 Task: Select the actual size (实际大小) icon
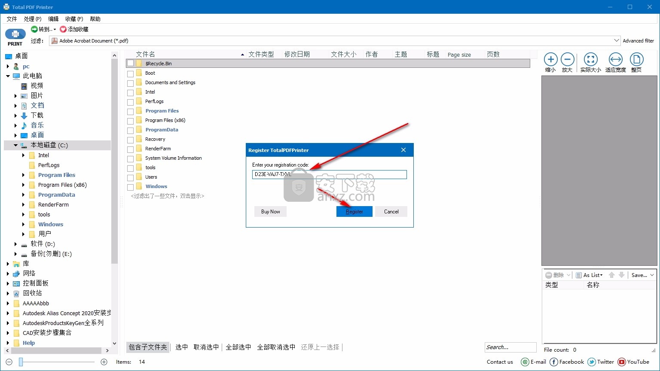click(x=590, y=59)
